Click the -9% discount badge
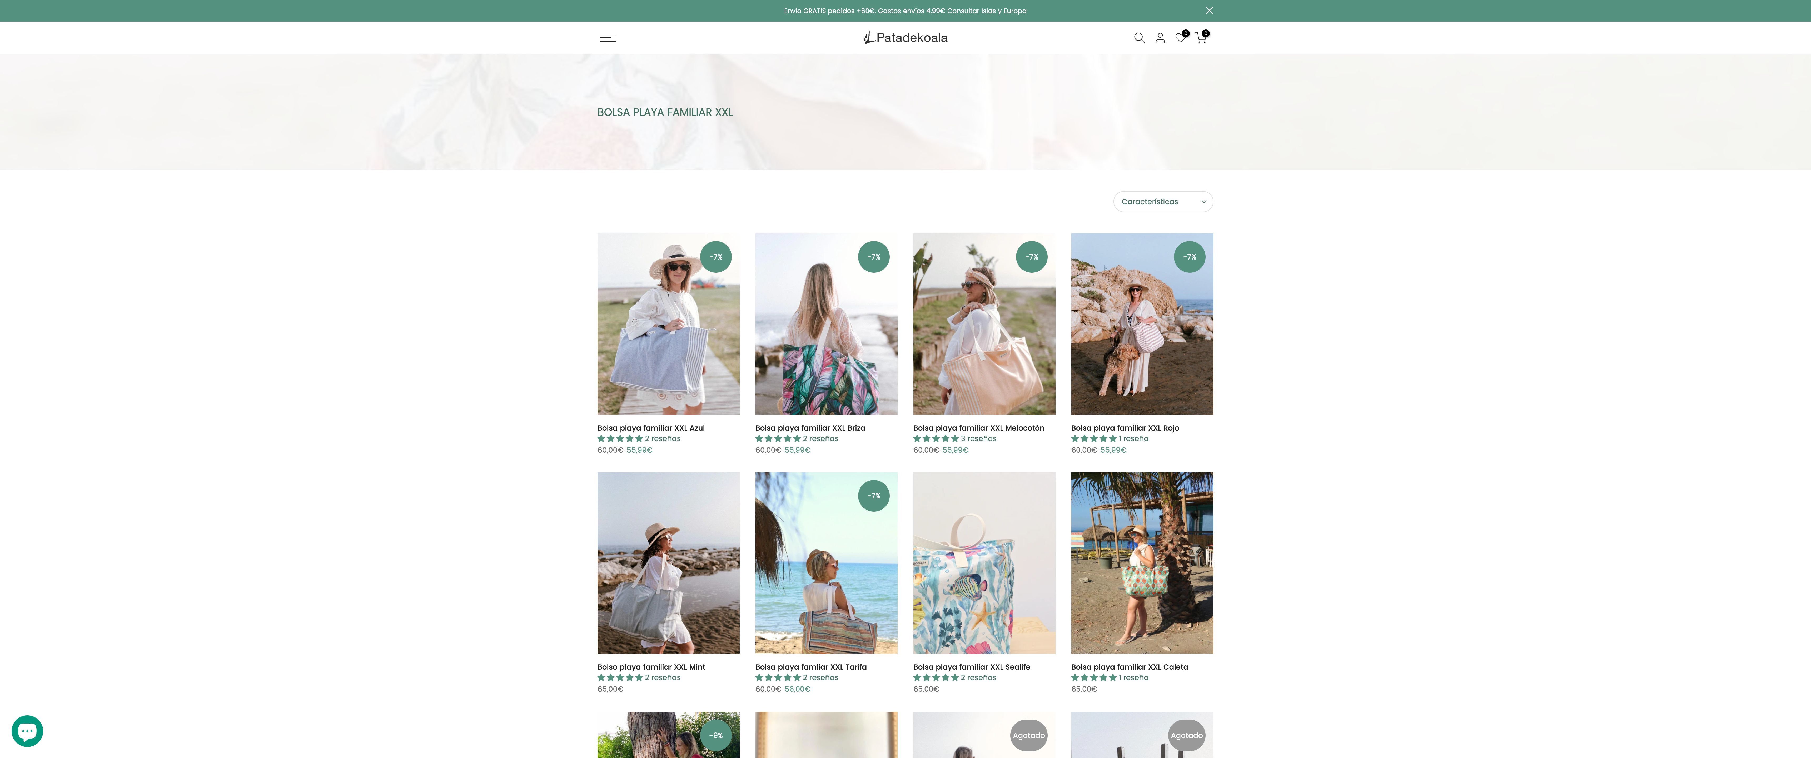Image resolution: width=1811 pixels, height=758 pixels. (716, 736)
